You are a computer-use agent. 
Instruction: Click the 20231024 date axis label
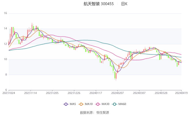pyautogui.click(x=9, y=93)
